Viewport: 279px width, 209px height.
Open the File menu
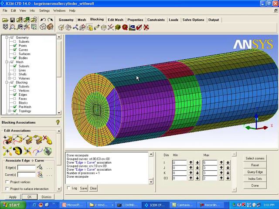[5, 10]
